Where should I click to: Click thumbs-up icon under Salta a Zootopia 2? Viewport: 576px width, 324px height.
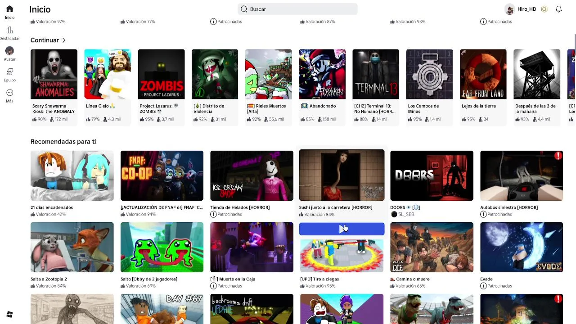click(33, 286)
